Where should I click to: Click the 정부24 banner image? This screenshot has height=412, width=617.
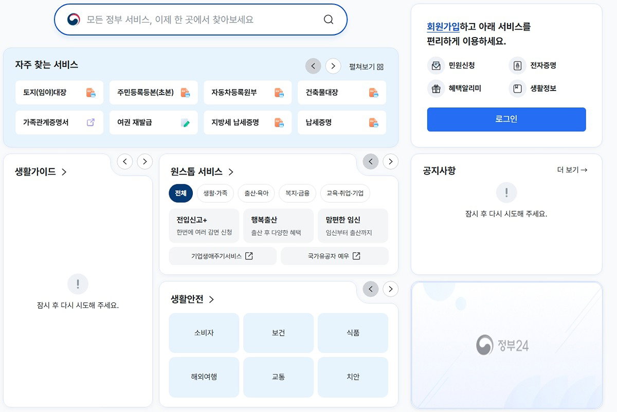click(506, 345)
